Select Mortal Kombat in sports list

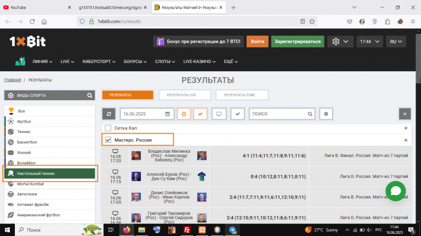[50, 184]
